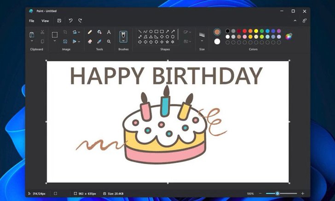Select the Eraser tool
This screenshot has height=201, width=335.
90,41
